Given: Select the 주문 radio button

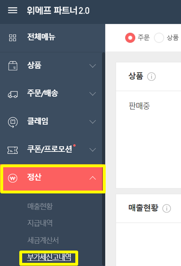Looking at the screenshot, I should click(130, 38).
